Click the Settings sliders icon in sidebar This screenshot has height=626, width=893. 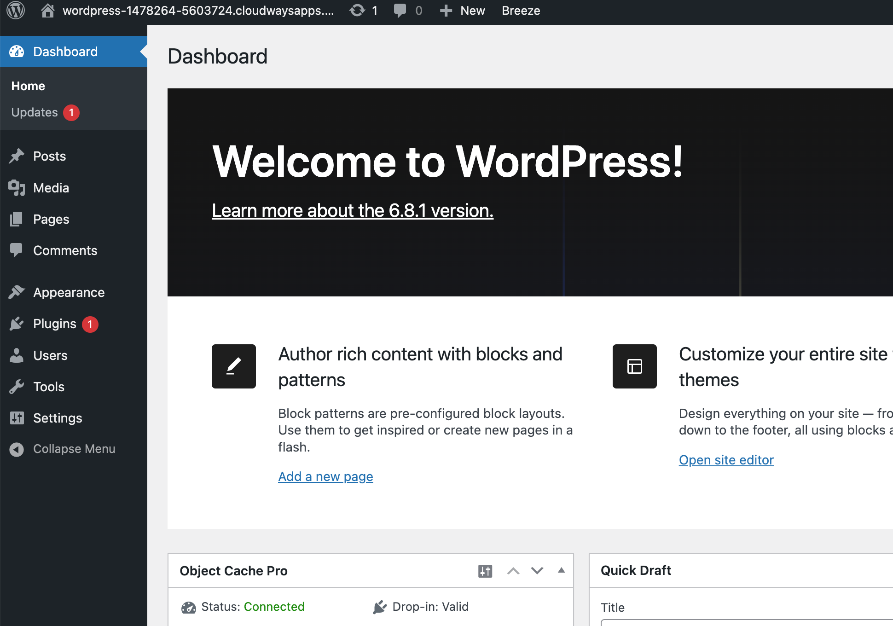pos(17,418)
